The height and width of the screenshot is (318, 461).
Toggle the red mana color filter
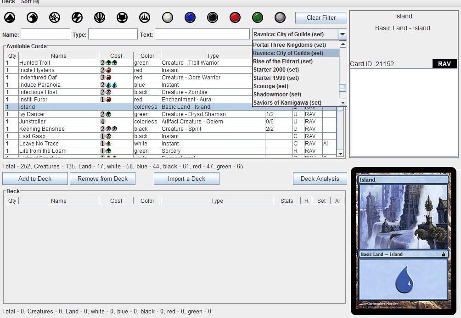click(235, 17)
